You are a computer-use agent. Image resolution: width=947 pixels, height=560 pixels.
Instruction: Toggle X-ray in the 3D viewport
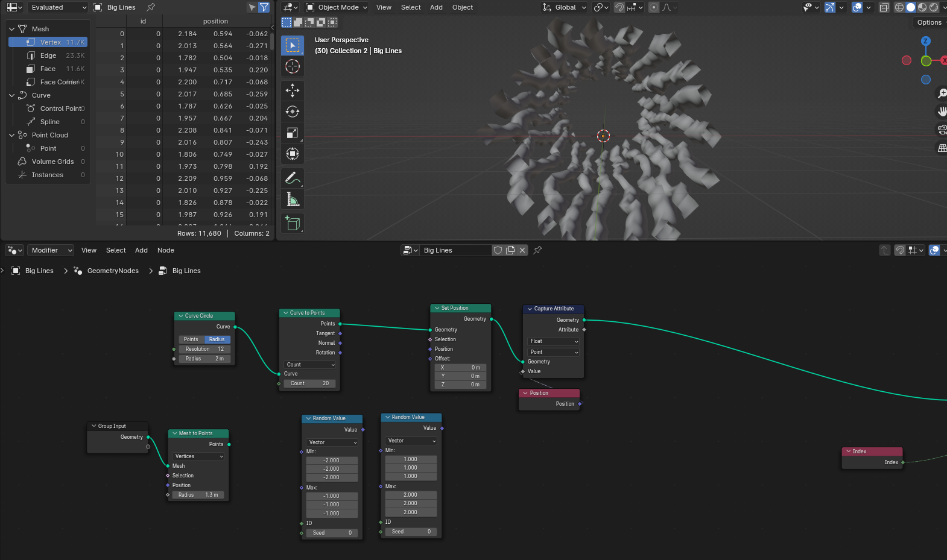(x=884, y=7)
